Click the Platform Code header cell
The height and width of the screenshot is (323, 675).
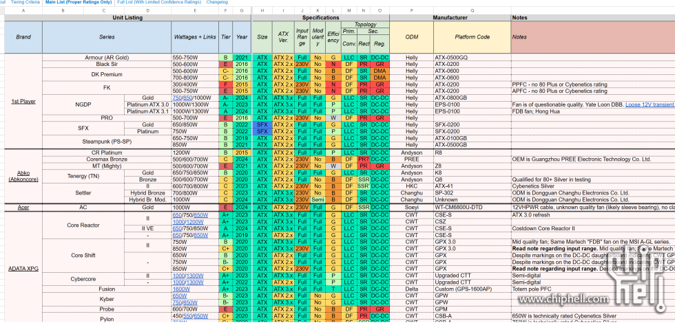(x=473, y=37)
